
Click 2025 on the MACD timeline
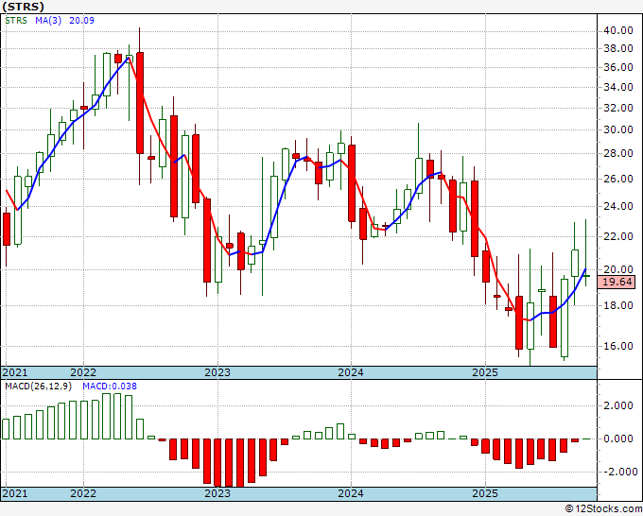pyautogui.click(x=485, y=493)
